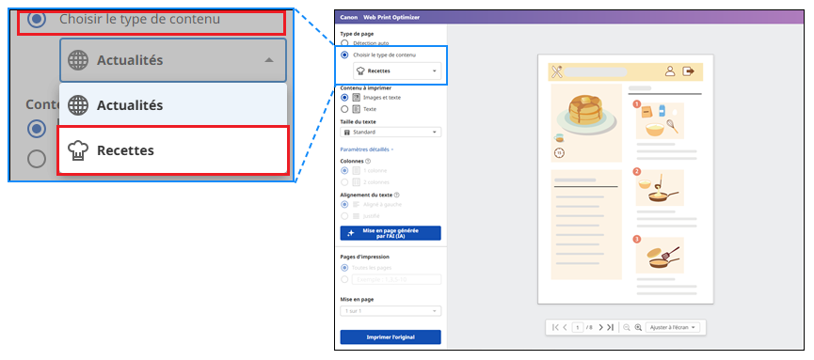Click the globe icon inside the enlarged Actualités combo box

tap(78, 60)
